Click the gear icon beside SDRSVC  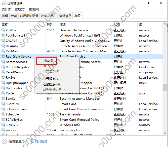pos(3,125)
